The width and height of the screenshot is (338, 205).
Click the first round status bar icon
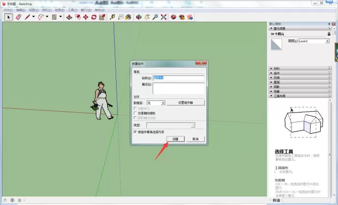pyautogui.click(x=5, y=200)
